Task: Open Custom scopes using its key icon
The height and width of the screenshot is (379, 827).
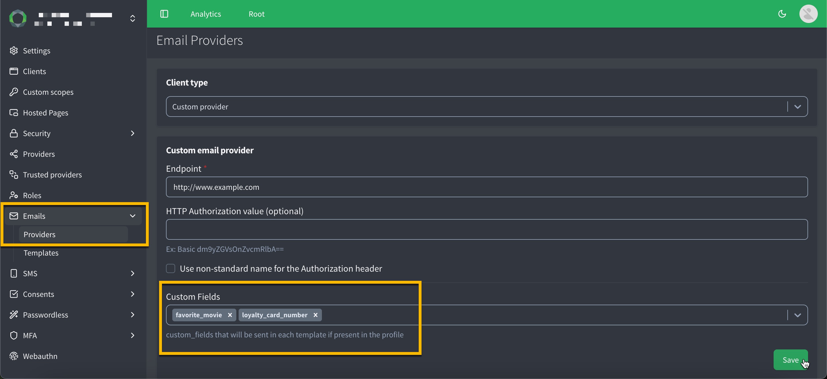Action: coord(14,92)
